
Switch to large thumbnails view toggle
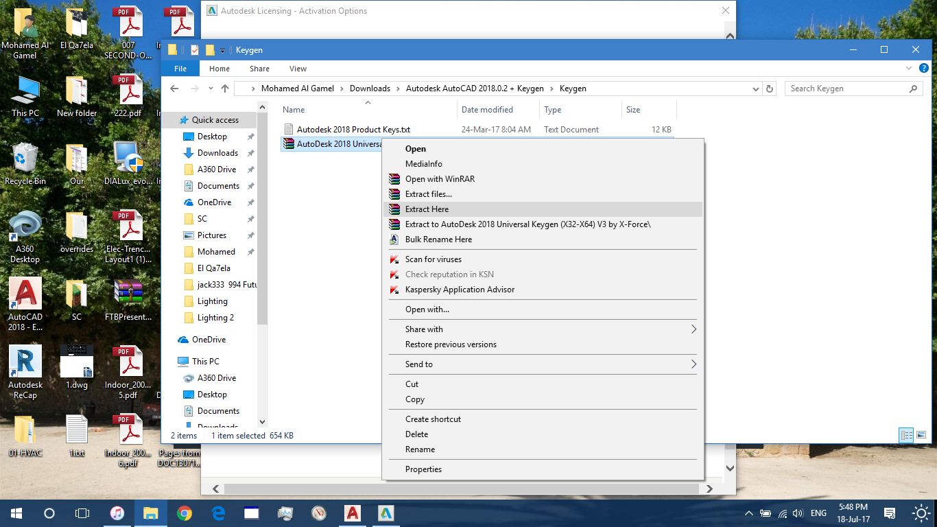[921, 435]
